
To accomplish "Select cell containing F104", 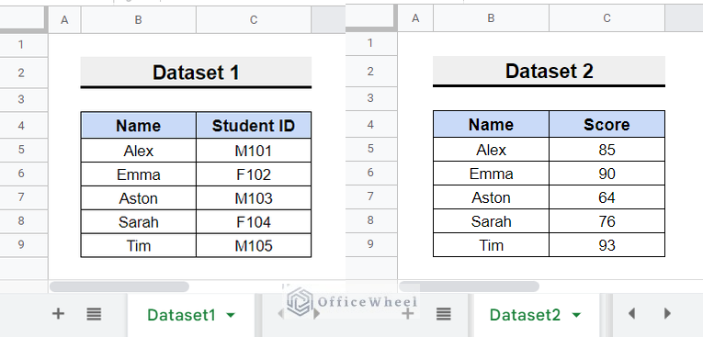I will click(254, 222).
